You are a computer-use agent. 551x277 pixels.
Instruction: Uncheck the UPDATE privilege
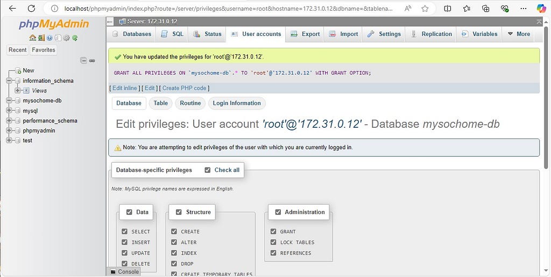coord(124,252)
